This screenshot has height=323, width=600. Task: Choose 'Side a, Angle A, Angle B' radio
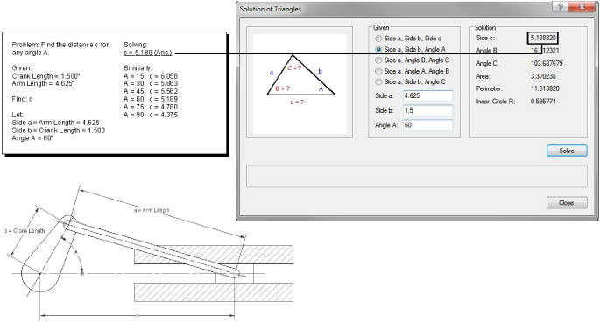[x=413, y=71]
